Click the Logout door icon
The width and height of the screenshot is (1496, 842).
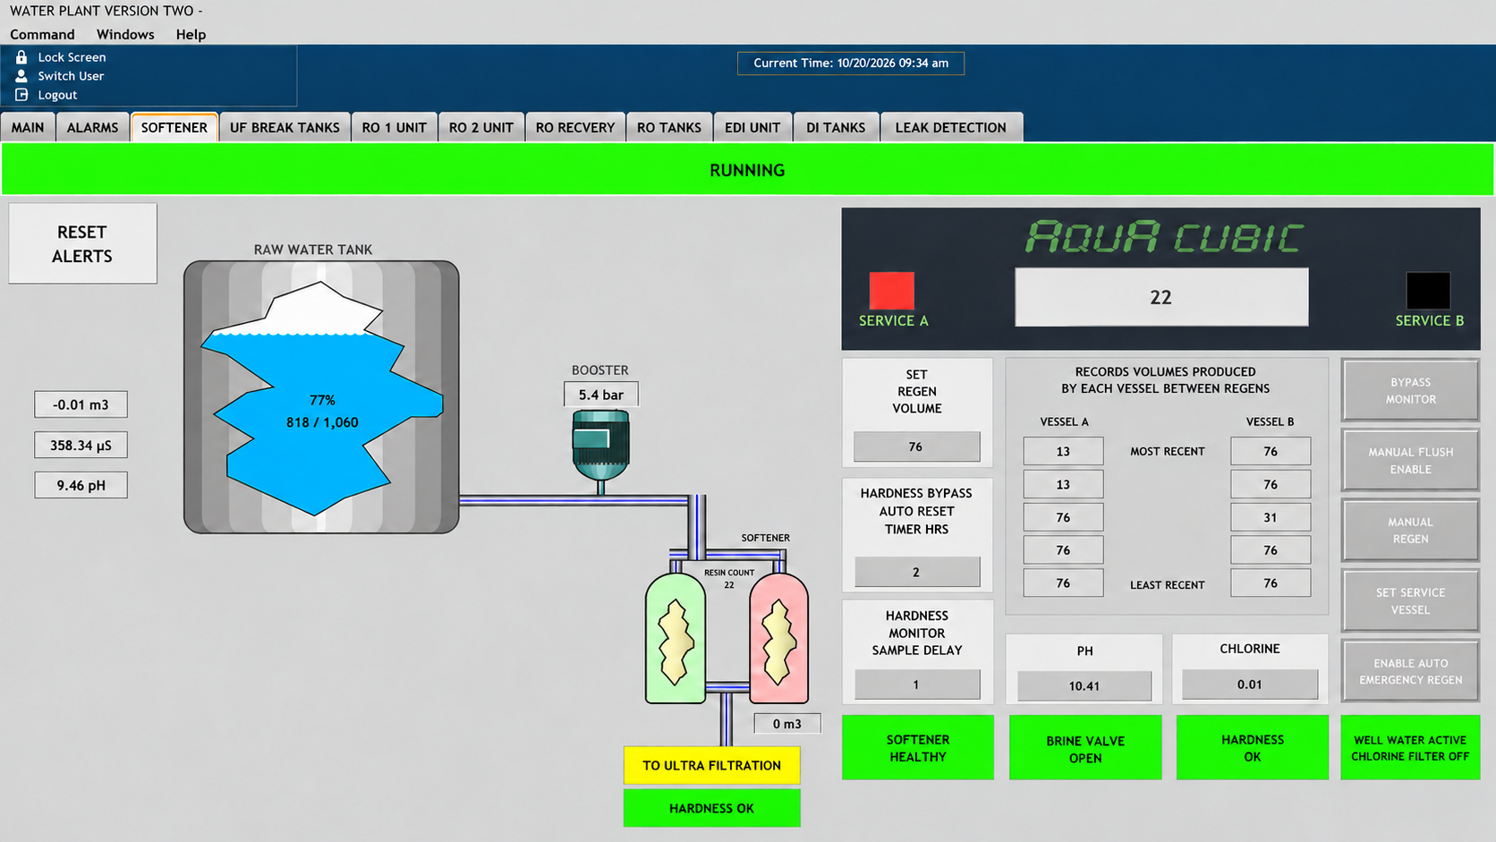pyautogui.click(x=21, y=95)
